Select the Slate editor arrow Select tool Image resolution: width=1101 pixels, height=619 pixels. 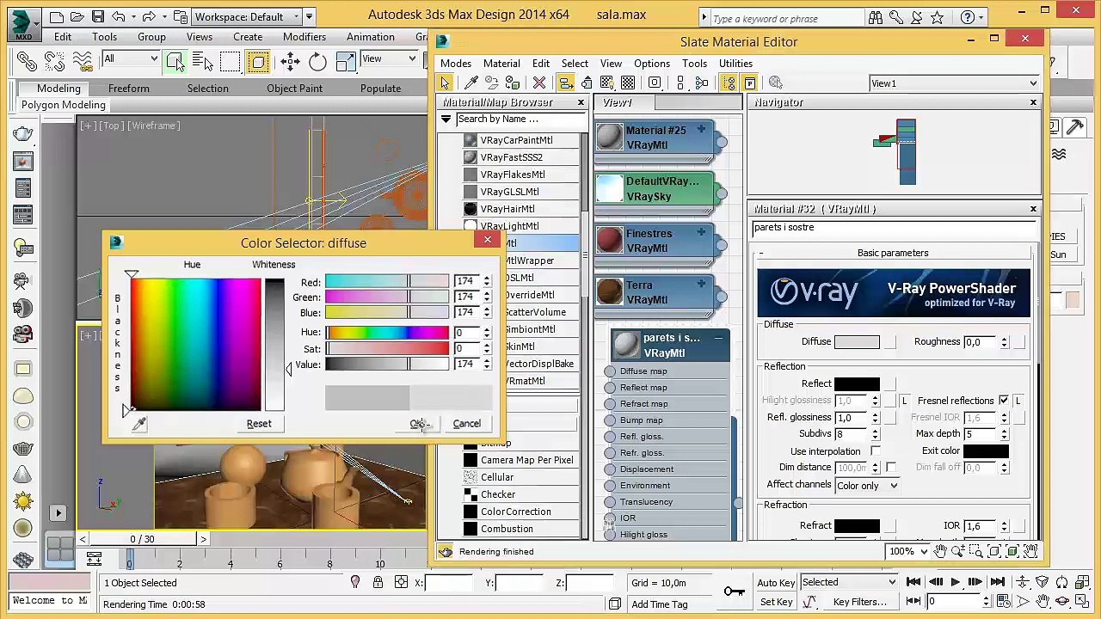click(x=446, y=83)
